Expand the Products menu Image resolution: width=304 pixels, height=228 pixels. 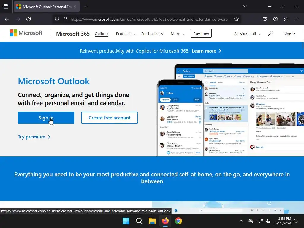126,34
